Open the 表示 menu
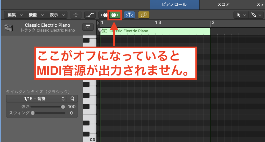 (x=57, y=15)
